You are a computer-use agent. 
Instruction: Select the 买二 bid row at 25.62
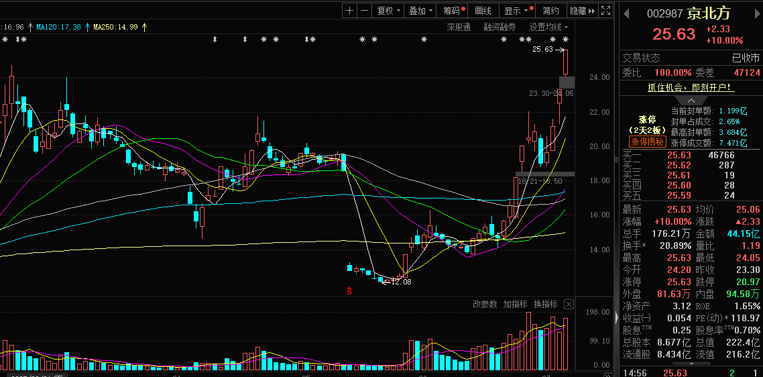(x=691, y=166)
